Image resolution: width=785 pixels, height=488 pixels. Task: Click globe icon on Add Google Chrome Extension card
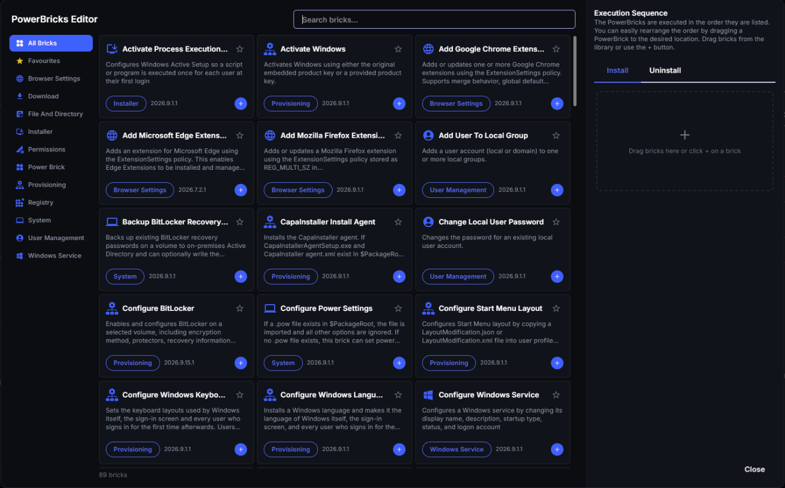(x=428, y=49)
